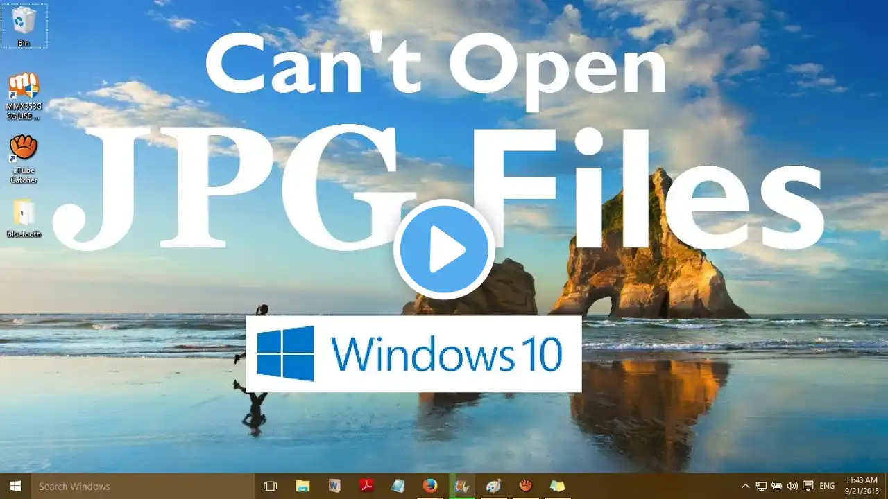Open aTube Catcher from the taskbar
The width and height of the screenshot is (888, 499).
point(526,486)
